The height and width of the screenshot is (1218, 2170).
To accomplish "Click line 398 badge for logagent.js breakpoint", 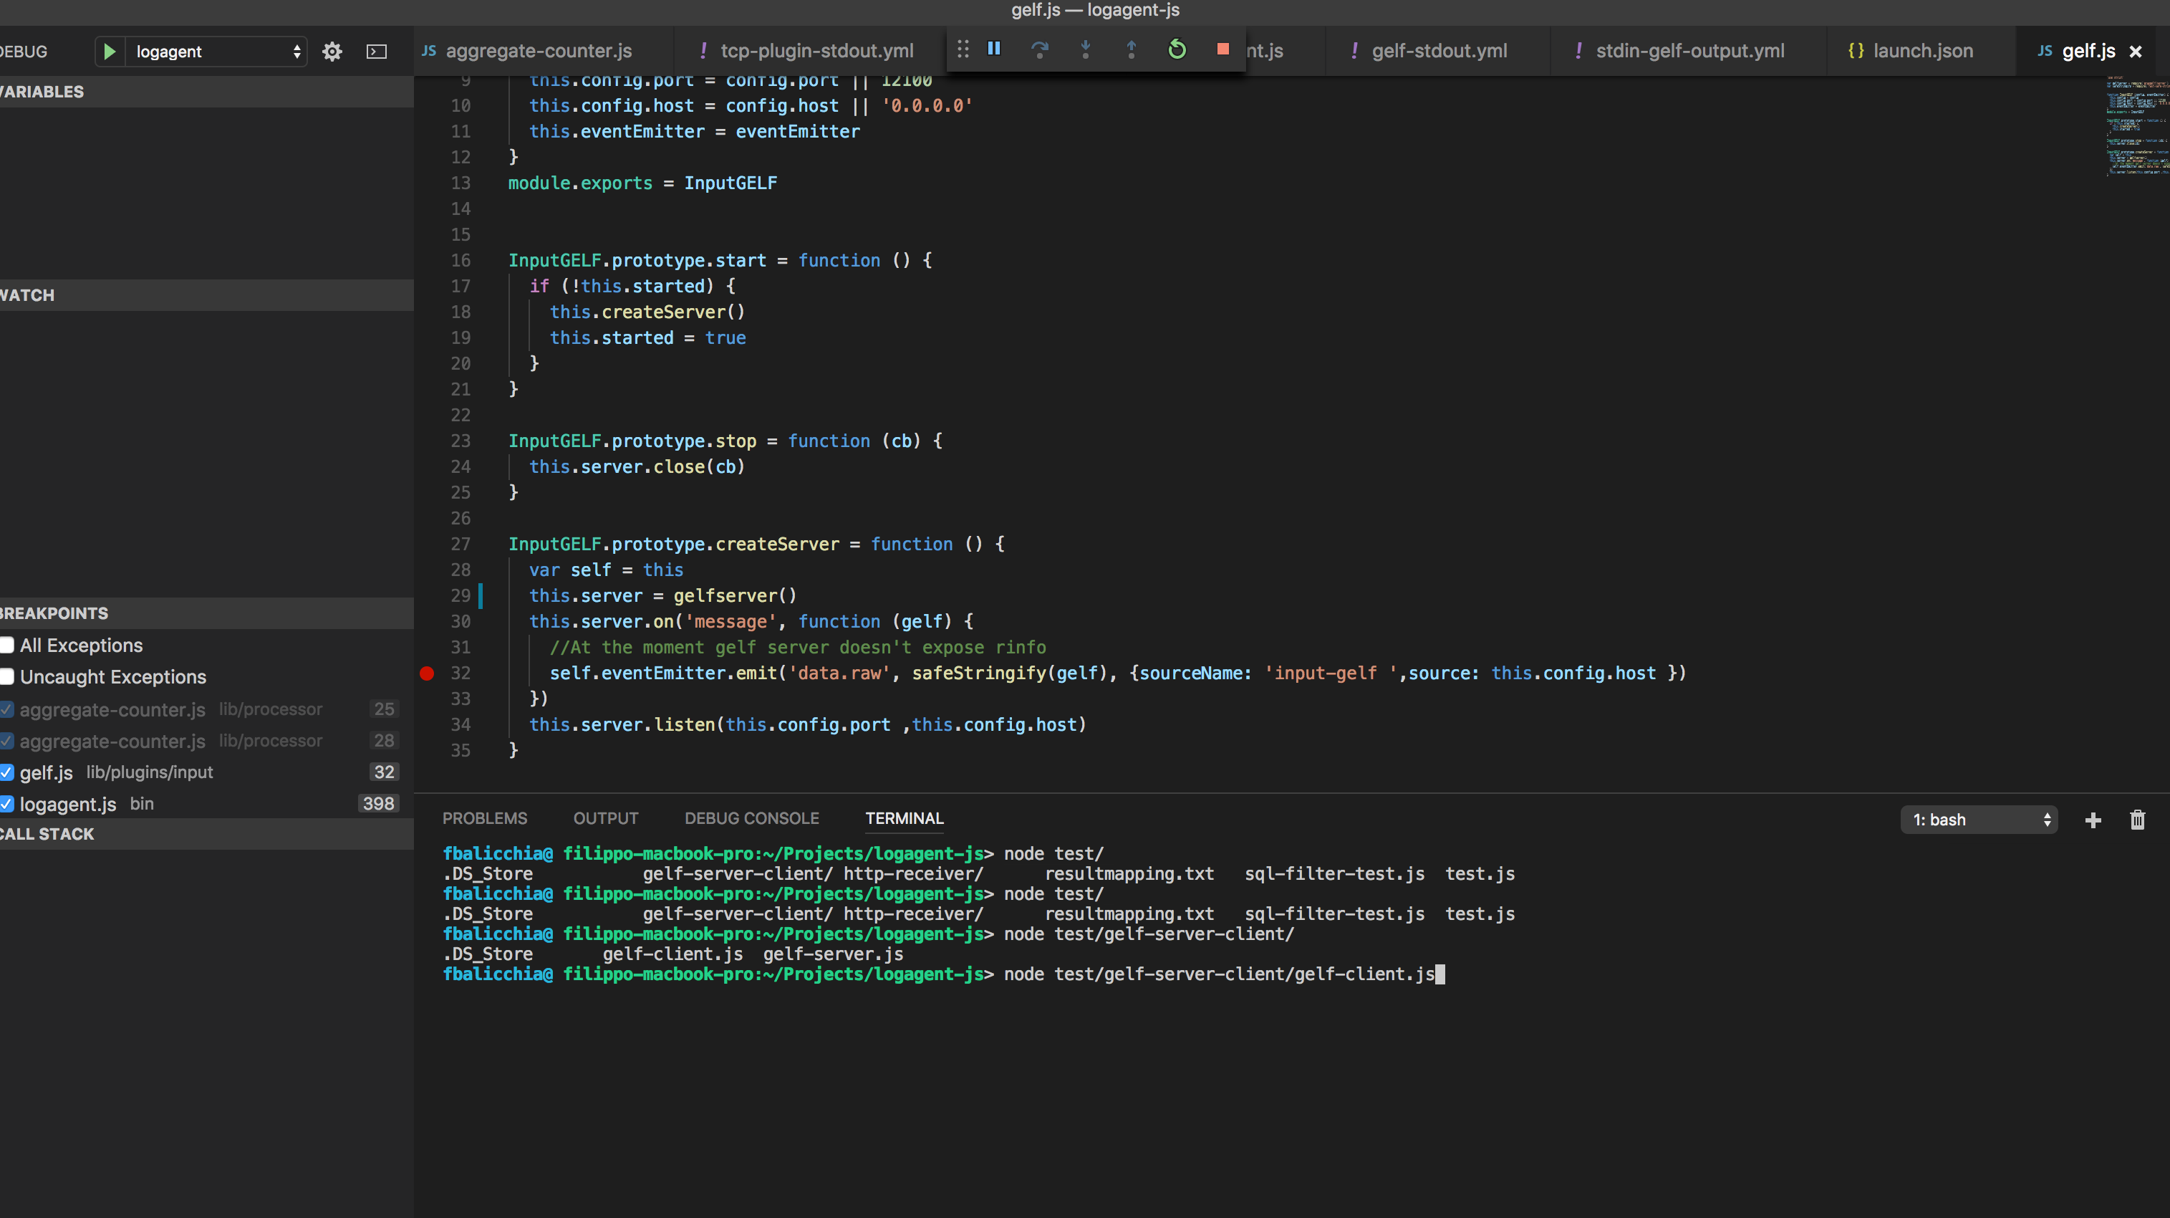I will pos(378,804).
